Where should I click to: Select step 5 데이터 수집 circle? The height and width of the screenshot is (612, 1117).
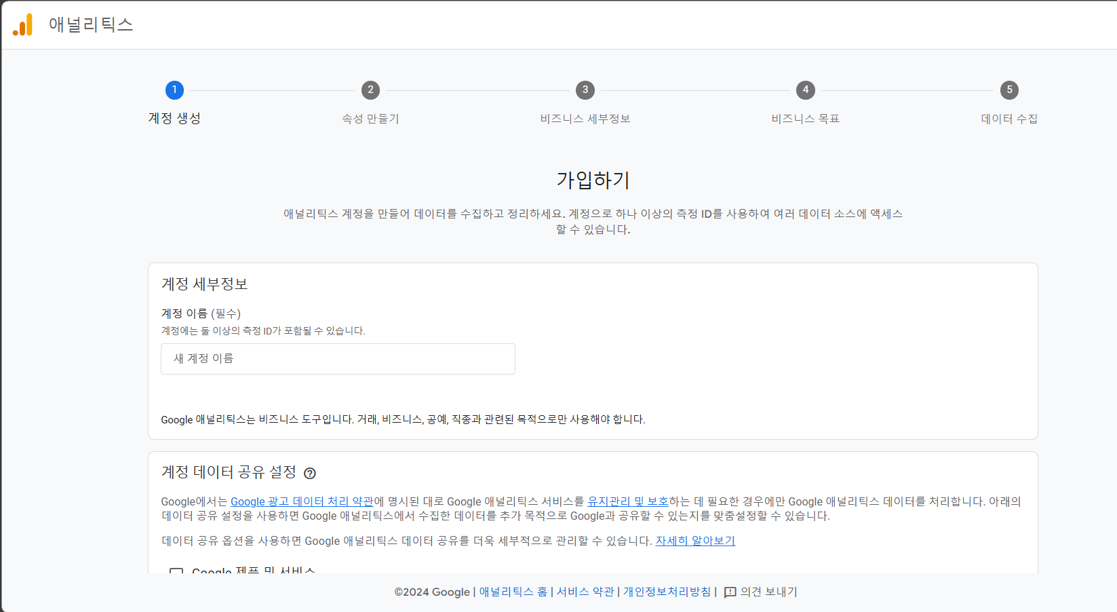1009,90
